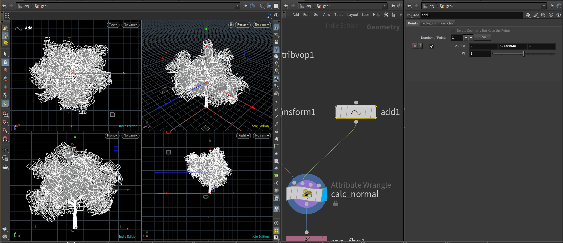Click the add1 node in the network
Image resolution: width=563 pixels, height=243 pixels.
pos(356,112)
